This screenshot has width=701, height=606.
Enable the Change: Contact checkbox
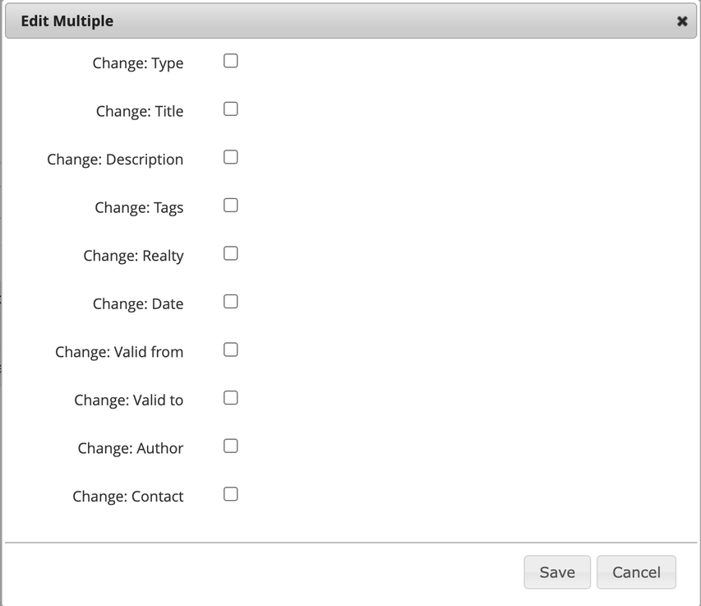pos(231,494)
